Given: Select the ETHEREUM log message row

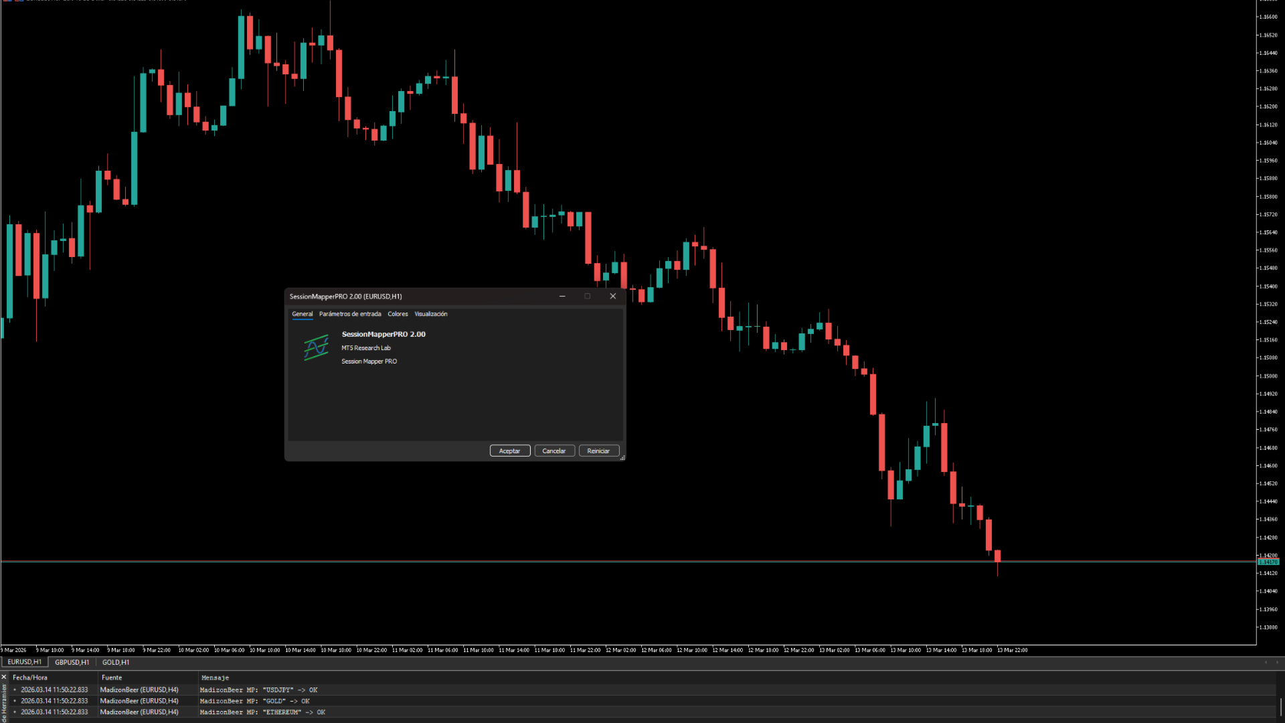Looking at the screenshot, I should click(x=262, y=712).
